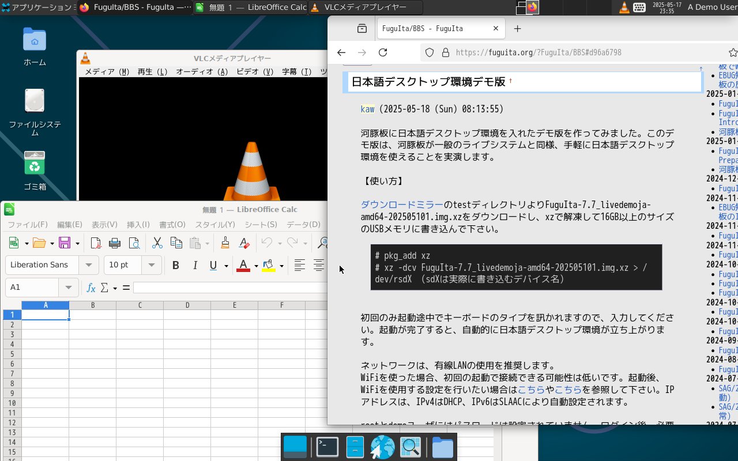Toggle Italic formatting in Calc
Viewport: 738px width, 461px height.
(195, 265)
